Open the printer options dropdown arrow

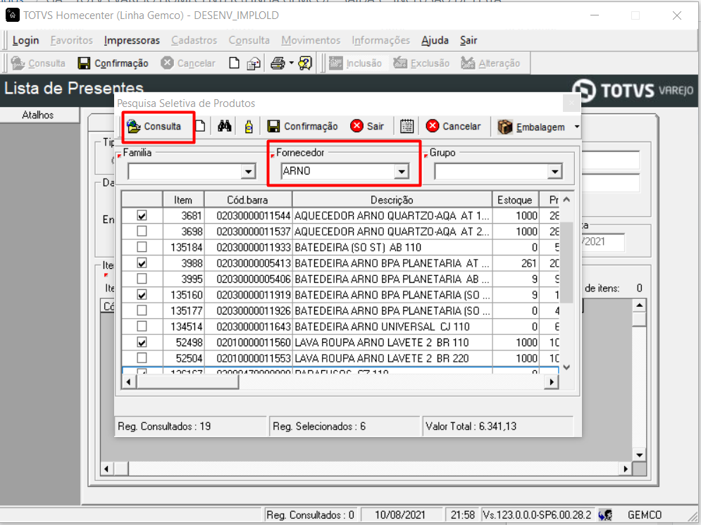pos(291,63)
